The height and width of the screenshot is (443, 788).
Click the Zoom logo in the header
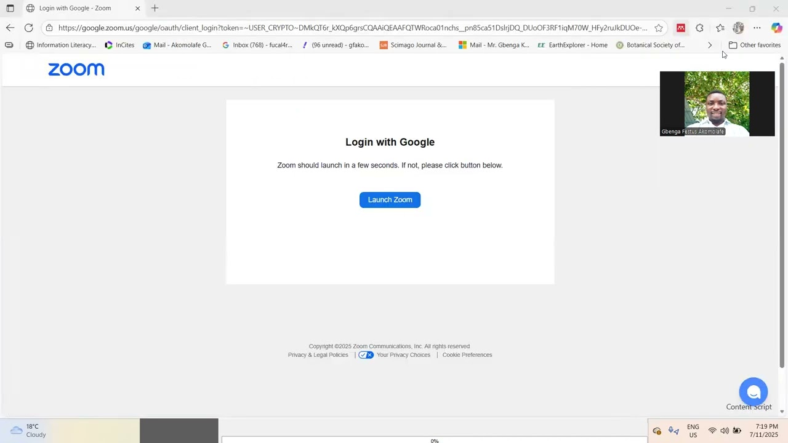click(76, 70)
